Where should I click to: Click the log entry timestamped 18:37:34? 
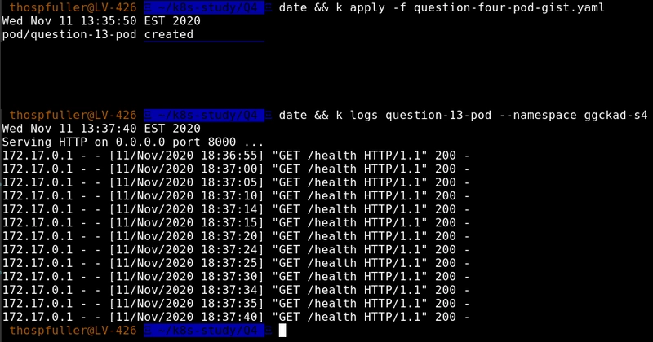point(235,290)
